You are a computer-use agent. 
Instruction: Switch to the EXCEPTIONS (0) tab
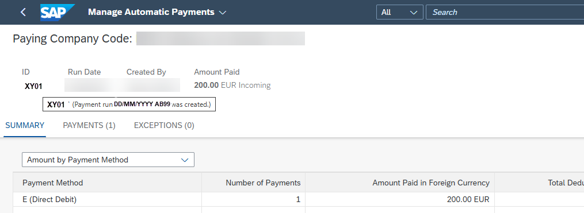coord(164,126)
